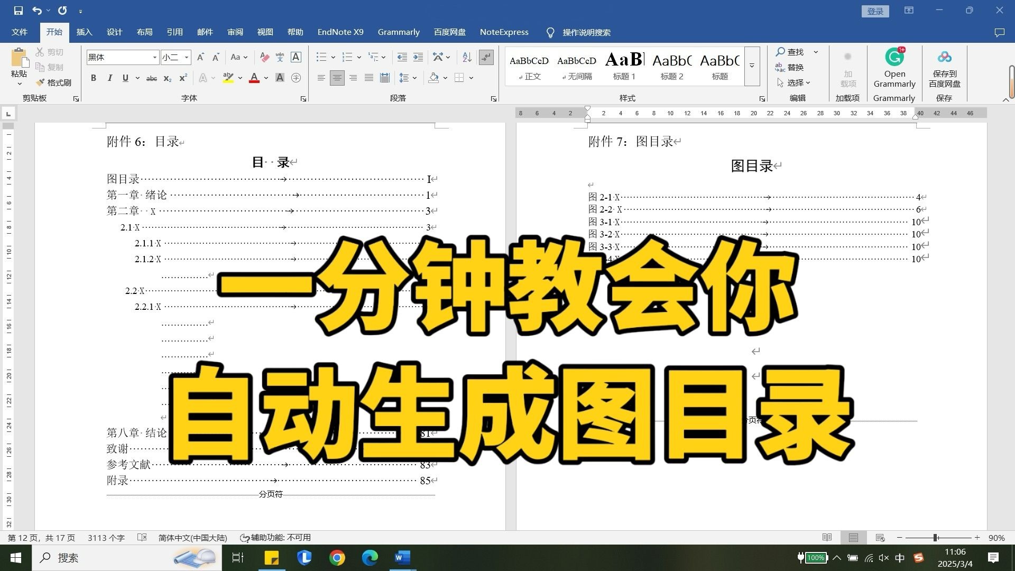Apply the 标题 1 style

coord(624,66)
